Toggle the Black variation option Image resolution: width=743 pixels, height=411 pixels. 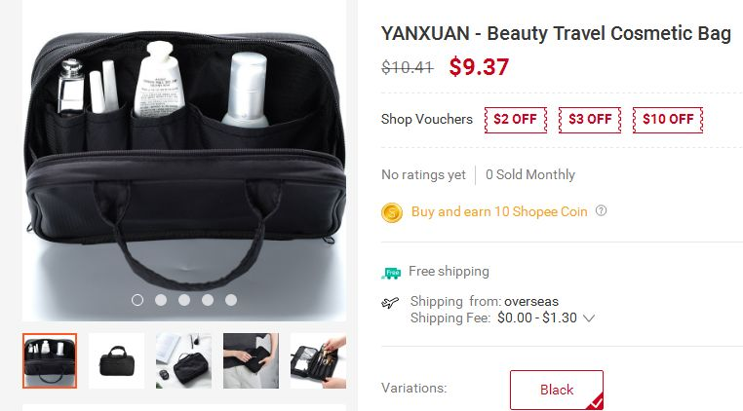(x=557, y=390)
